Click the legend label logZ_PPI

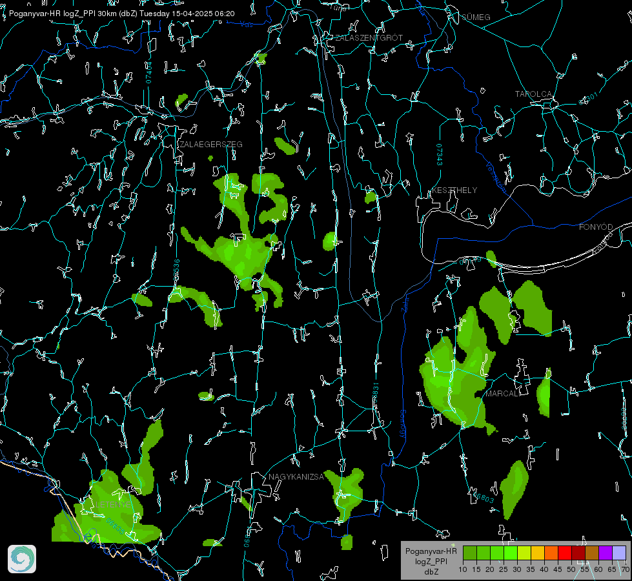(431, 562)
